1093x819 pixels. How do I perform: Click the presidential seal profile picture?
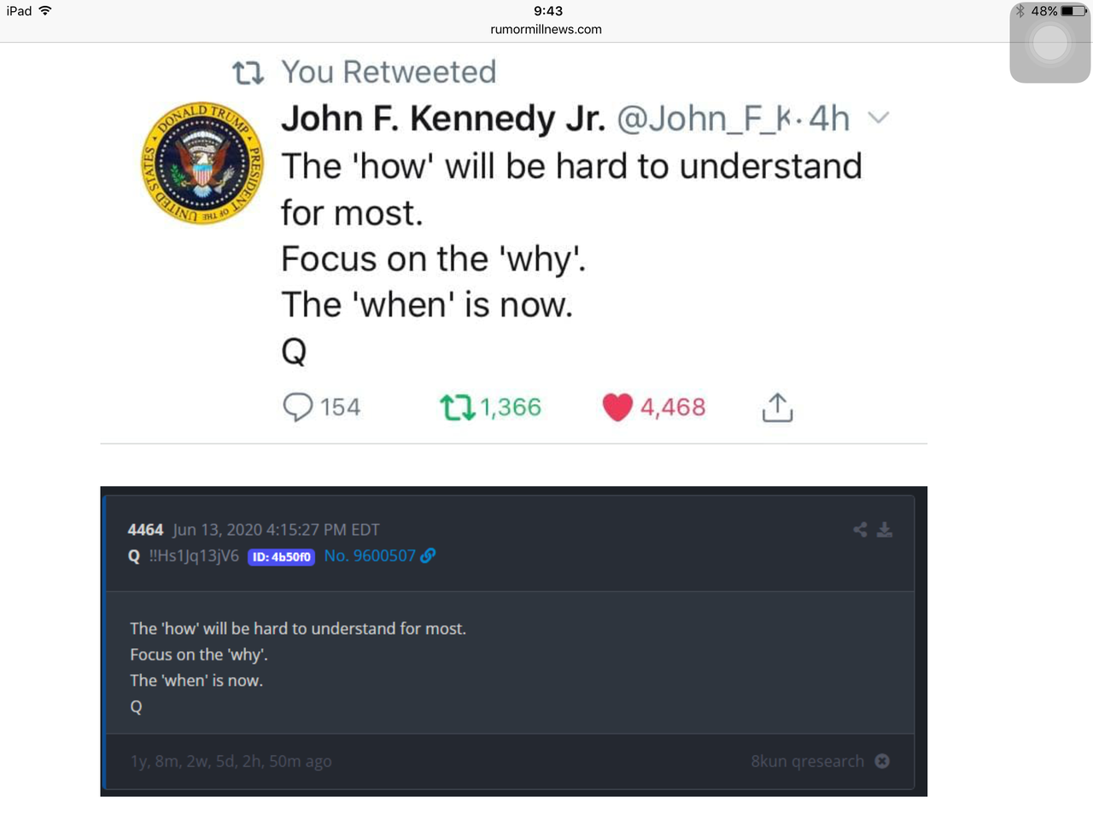click(202, 162)
